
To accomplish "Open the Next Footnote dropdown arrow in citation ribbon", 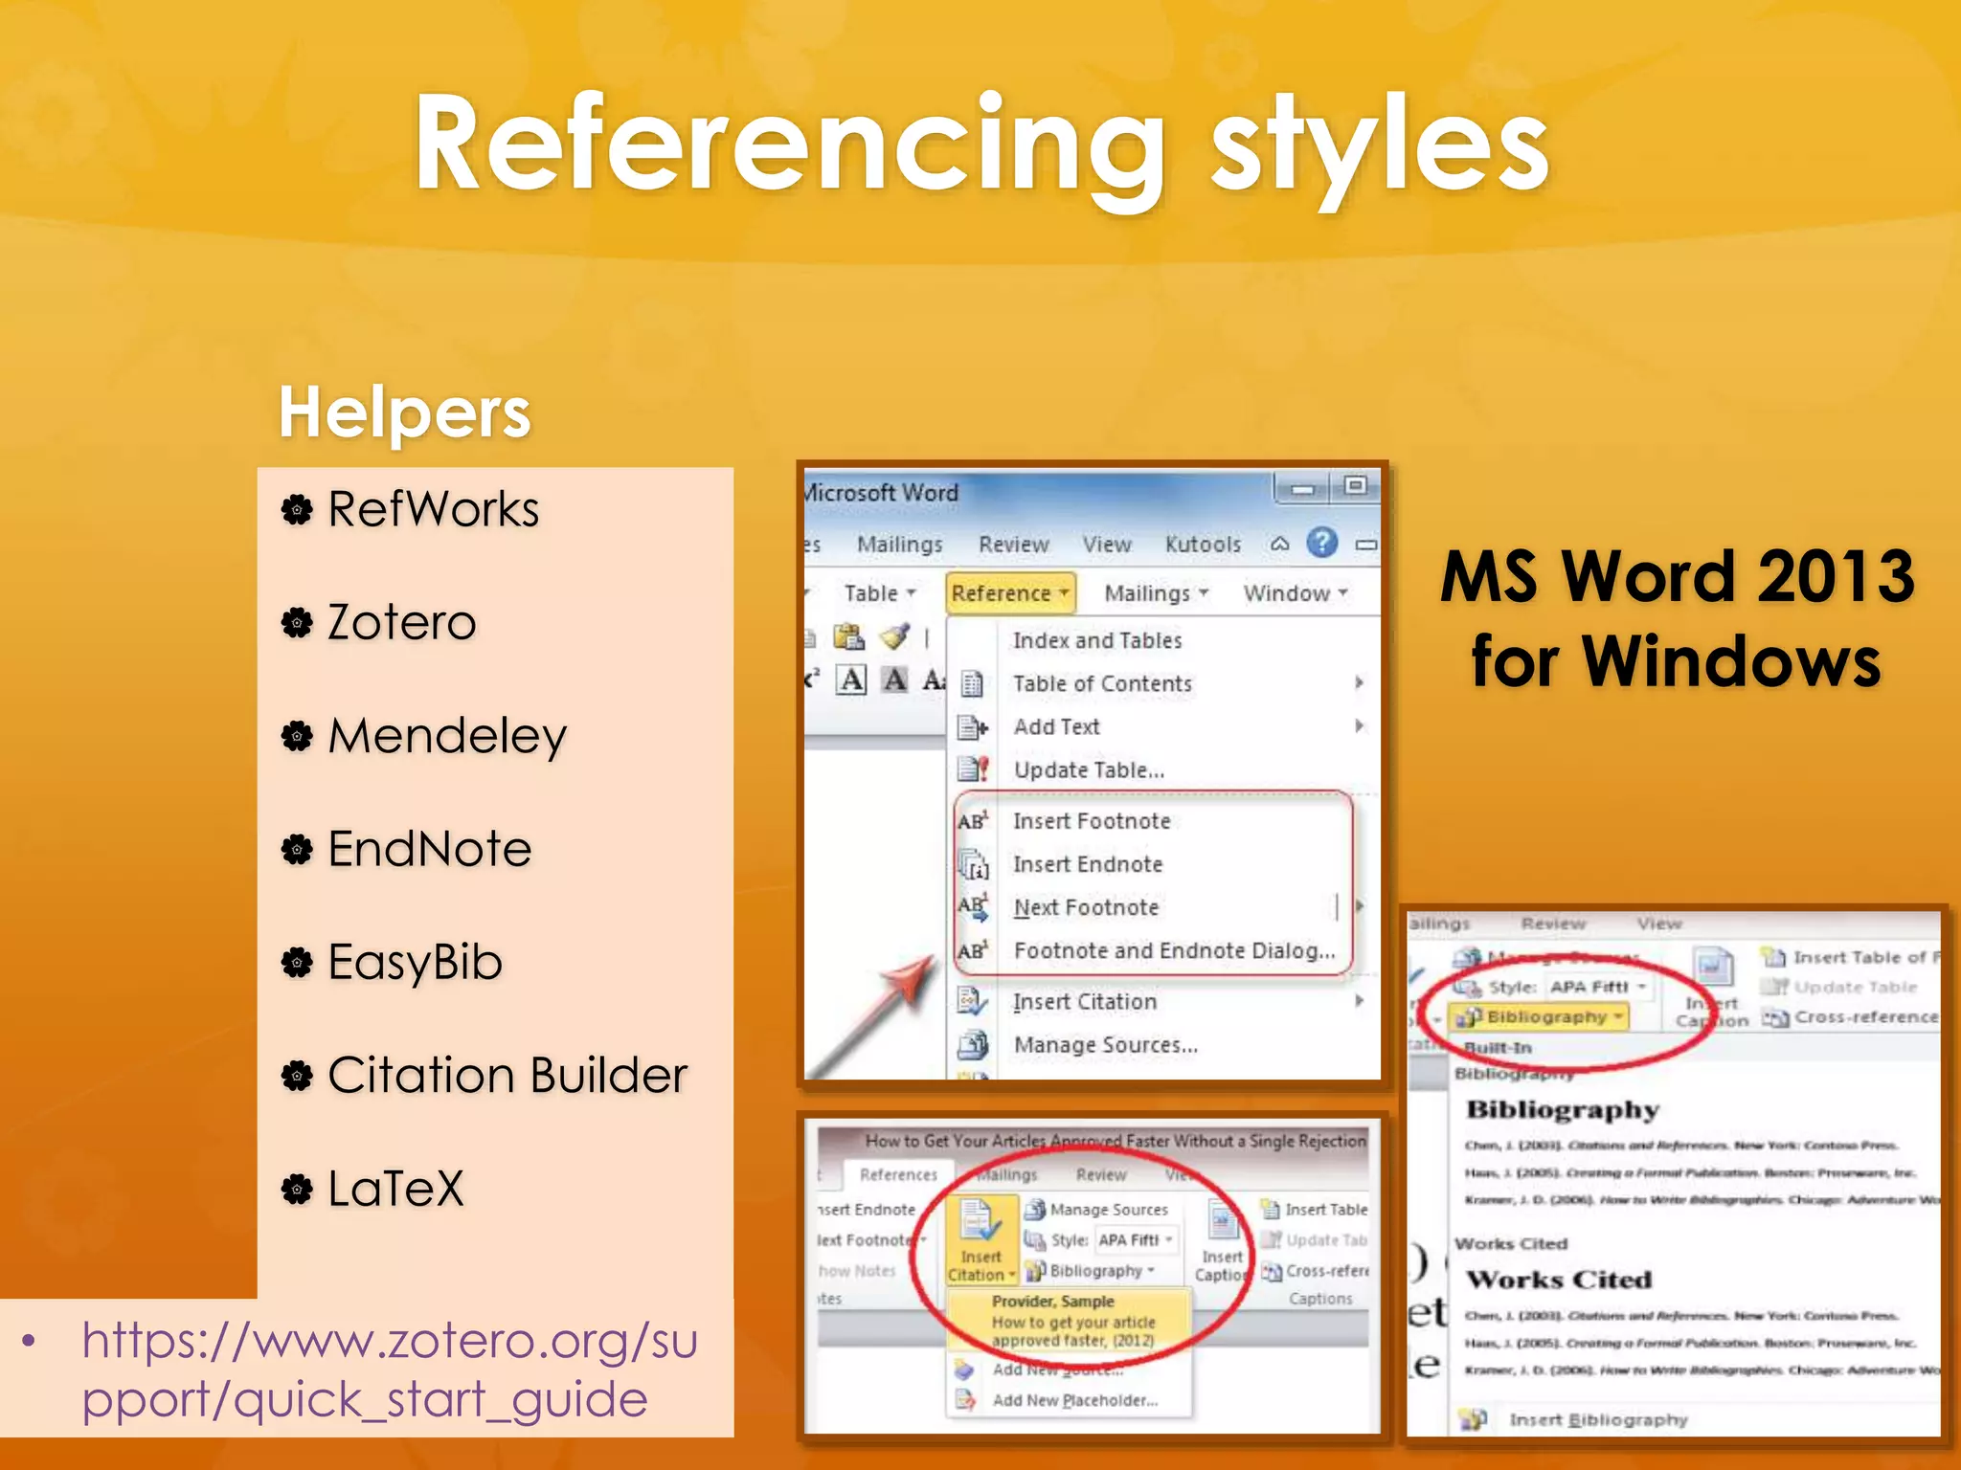I will coord(923,1240).
